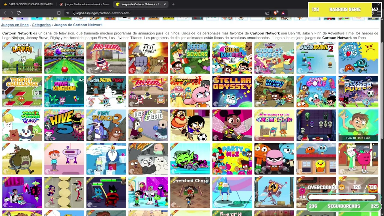Open the Brave Shields lion icon
This screenshot has height=216, width=384.
click(x=275, y=13)
